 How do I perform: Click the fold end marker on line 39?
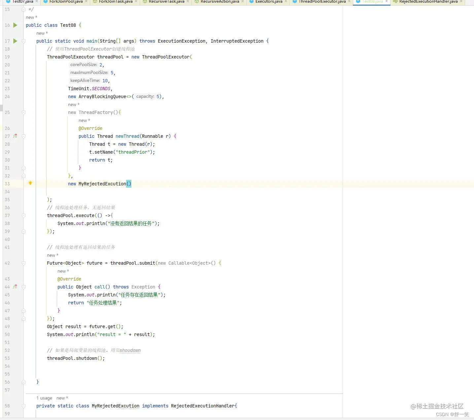23,231
